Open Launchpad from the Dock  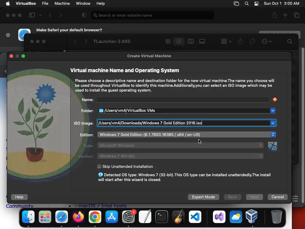(45, 217)
